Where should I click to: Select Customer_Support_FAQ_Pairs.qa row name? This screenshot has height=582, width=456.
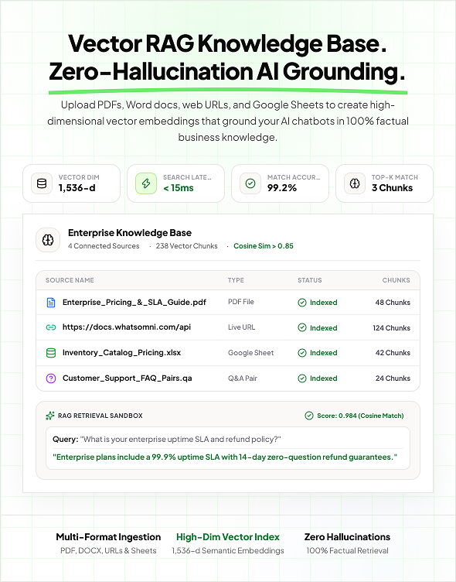[x=128, y=378]
